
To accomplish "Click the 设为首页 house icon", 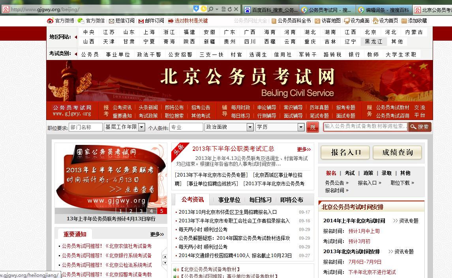I will [375, 21].
